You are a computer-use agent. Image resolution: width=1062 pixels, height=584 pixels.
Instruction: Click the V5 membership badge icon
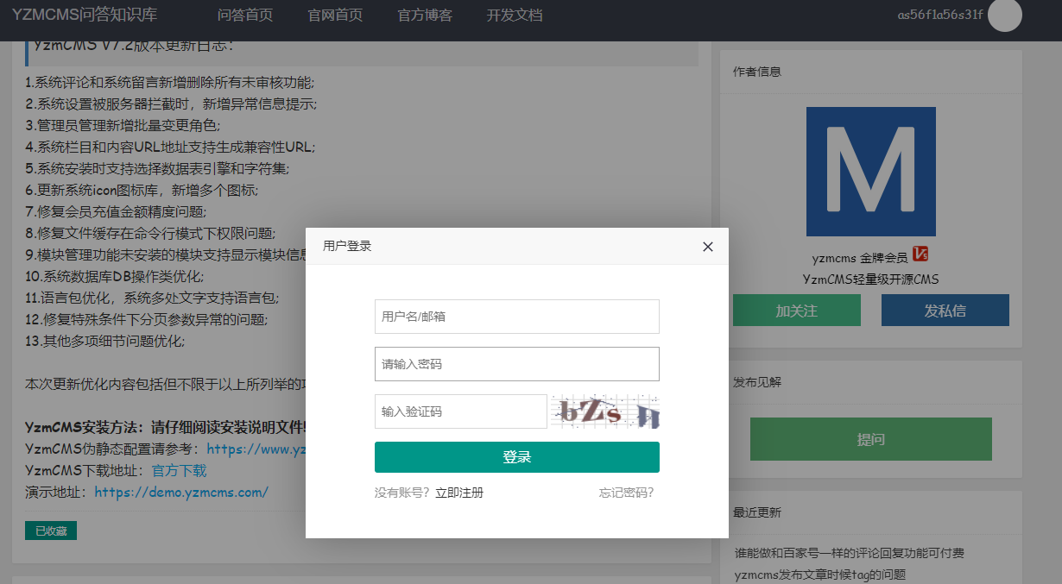pyautogui.click(x=920, y=254)
